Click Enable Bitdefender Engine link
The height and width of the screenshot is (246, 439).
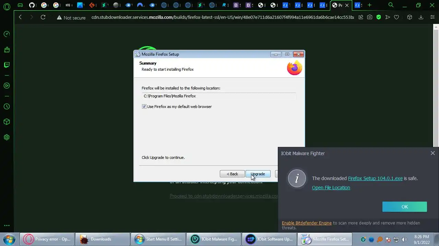click(x=307, y=223)
